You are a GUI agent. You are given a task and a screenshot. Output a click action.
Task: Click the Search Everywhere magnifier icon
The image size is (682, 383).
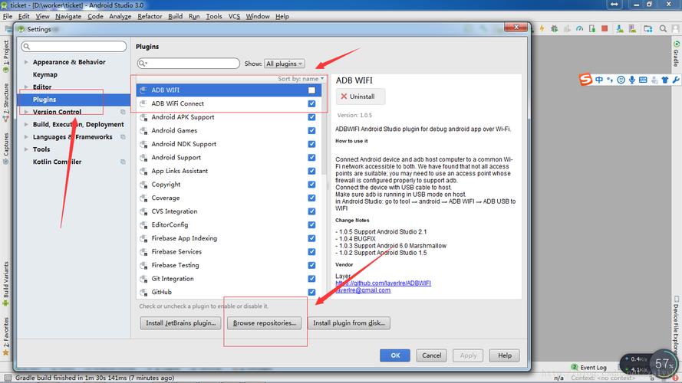[663, 28]
